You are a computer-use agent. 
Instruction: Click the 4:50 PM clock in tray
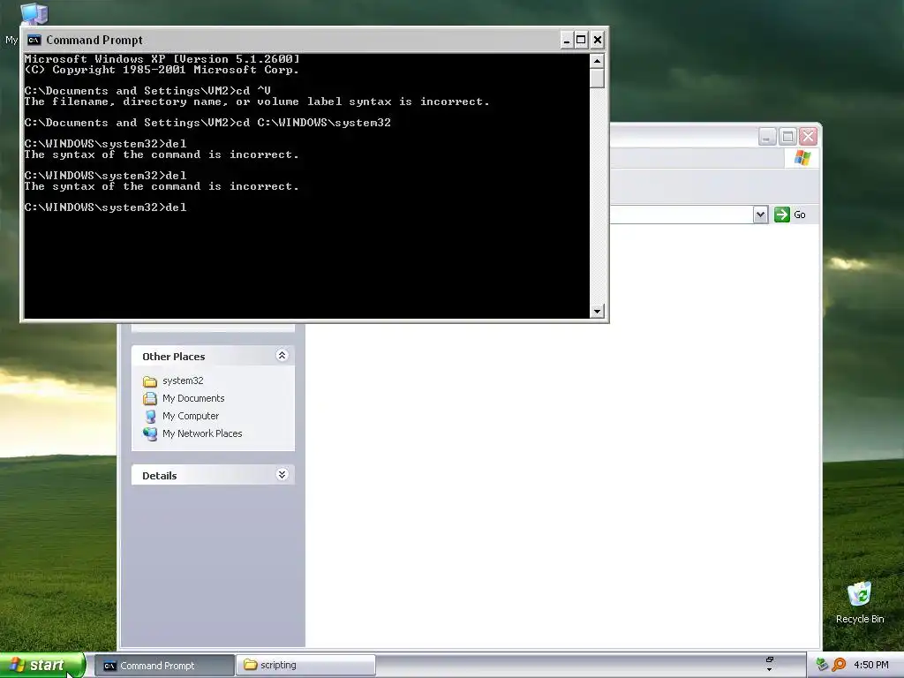pyautogui.click(x=870, y=665)
